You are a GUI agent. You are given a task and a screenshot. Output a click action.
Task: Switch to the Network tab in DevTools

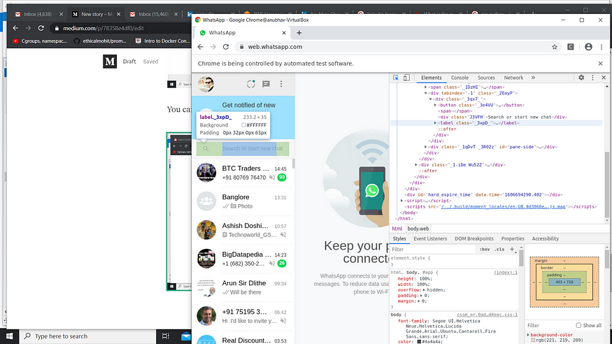coord(513,78)
